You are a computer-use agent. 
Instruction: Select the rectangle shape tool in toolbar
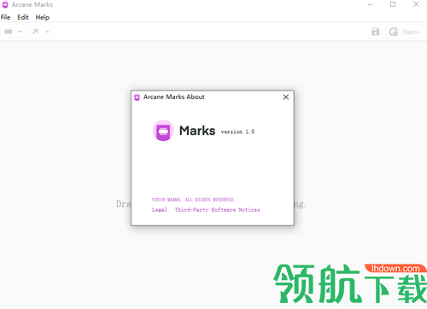coord(9,32)
